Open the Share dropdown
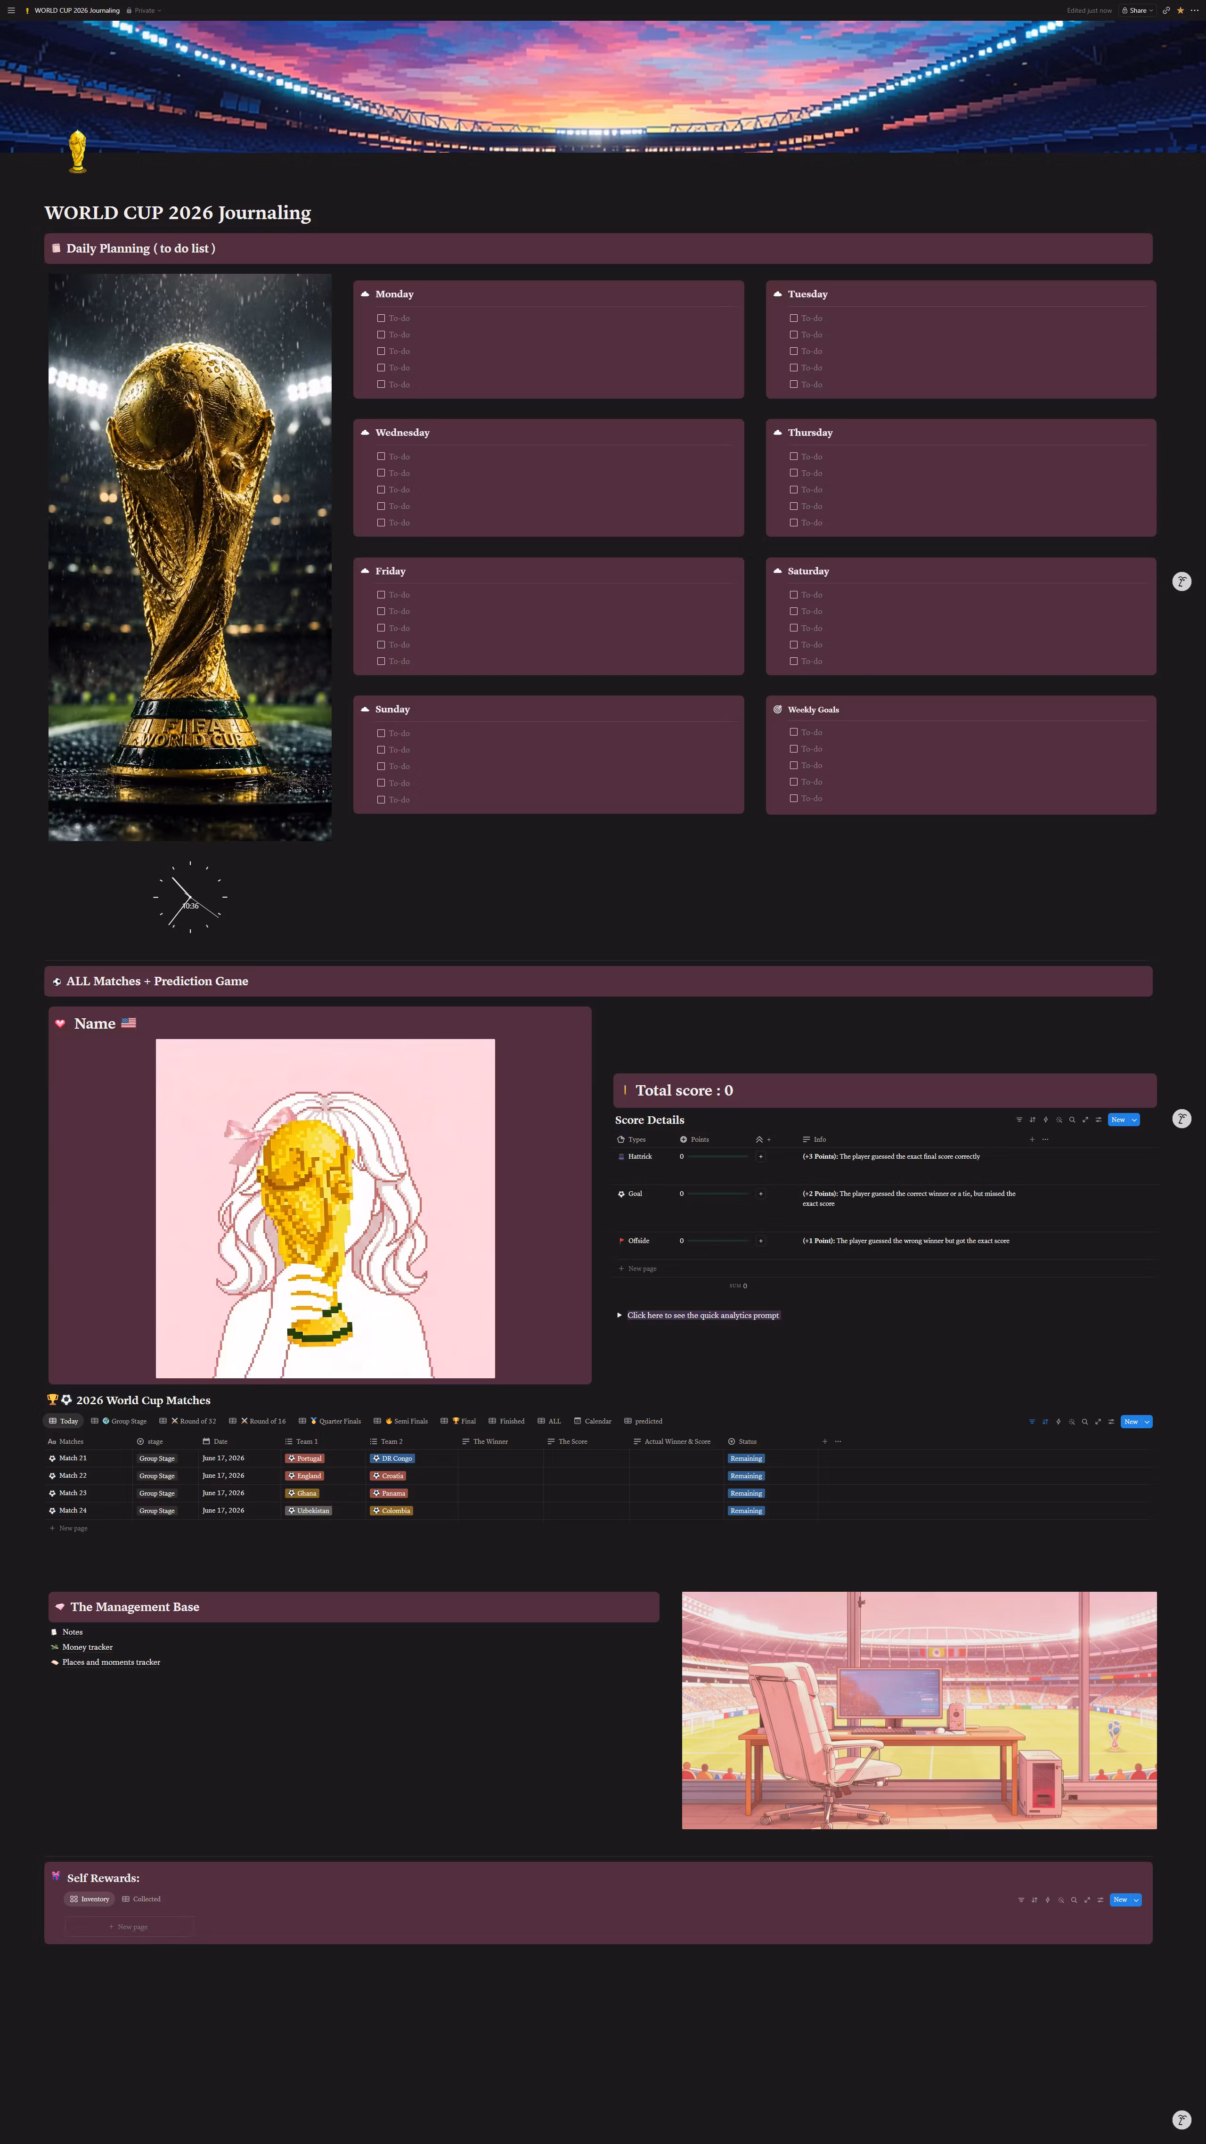This screenshot has width=1206, height=2144. 1138,11
